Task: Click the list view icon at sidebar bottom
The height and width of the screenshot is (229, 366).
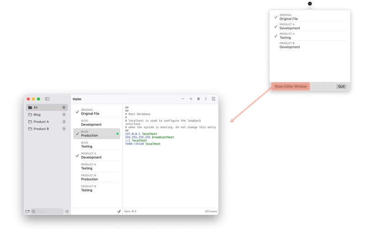Action: 67,211
